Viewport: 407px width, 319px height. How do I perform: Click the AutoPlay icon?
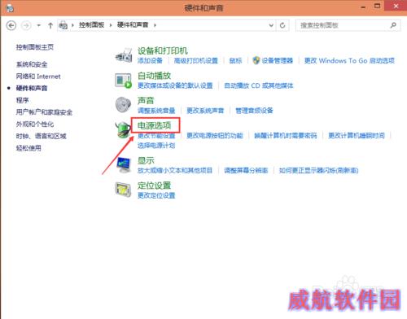[x=123, y=81]
